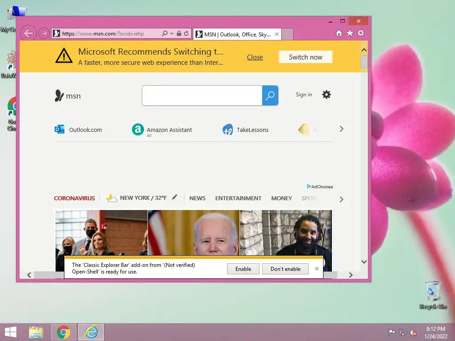This screenshot has width=455, height=341.
Task: Choose Don't enable for the add-on
Action: [286, 269]
